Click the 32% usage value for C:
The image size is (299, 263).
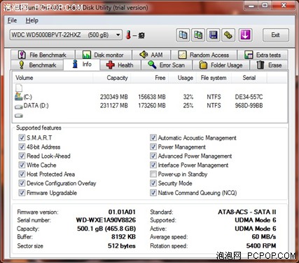click(188, 97)
